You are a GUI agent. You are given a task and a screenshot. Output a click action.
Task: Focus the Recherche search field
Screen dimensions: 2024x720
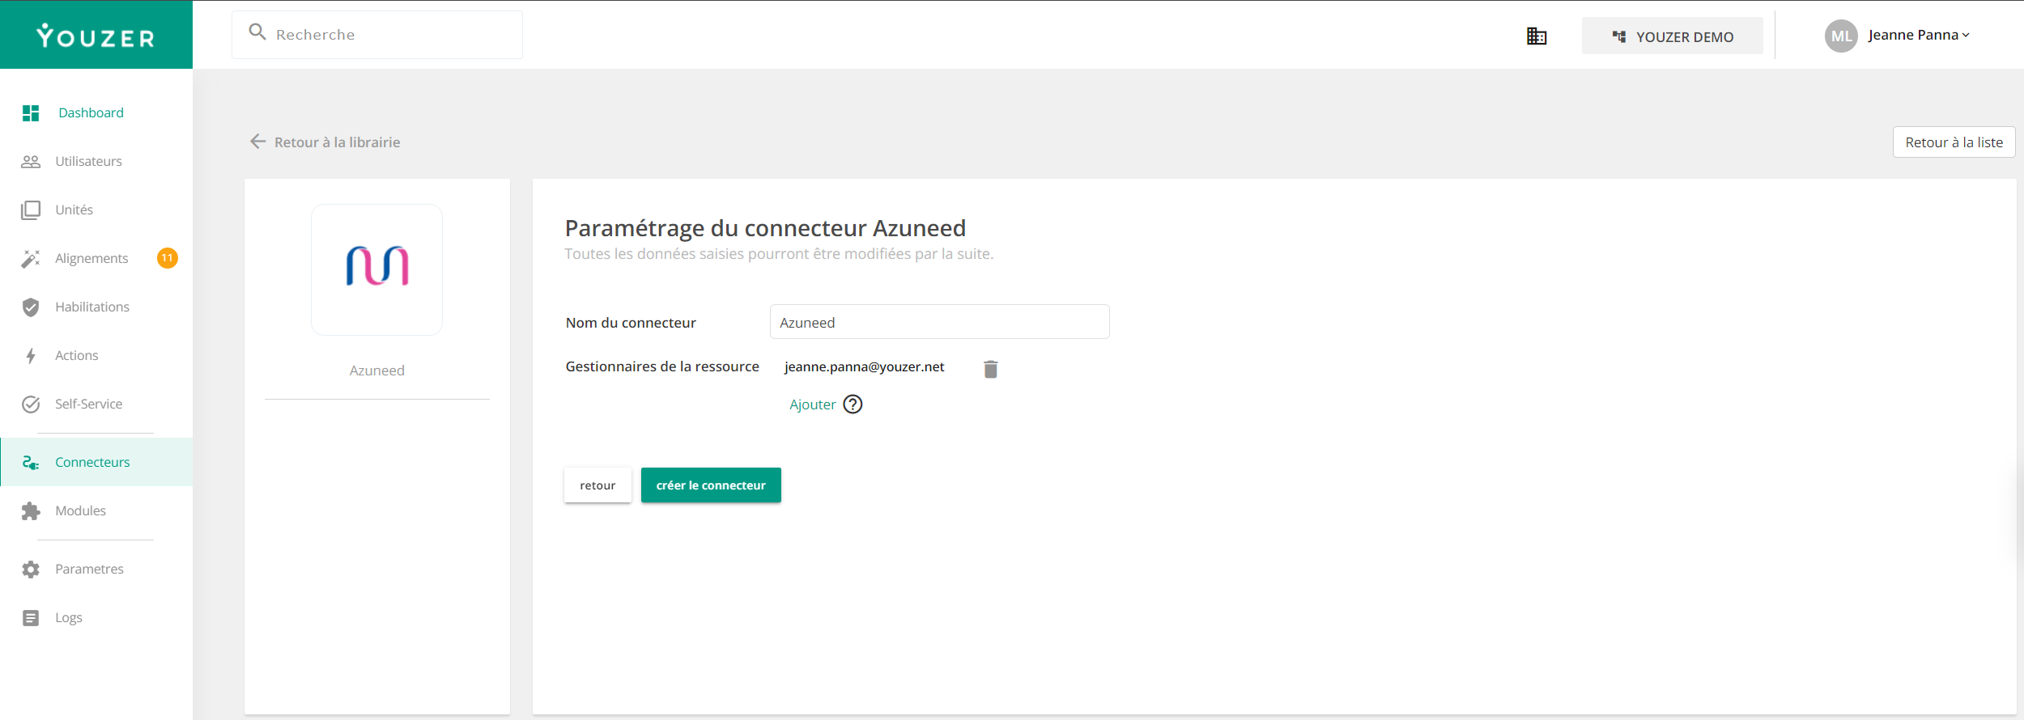pos(377,35)
